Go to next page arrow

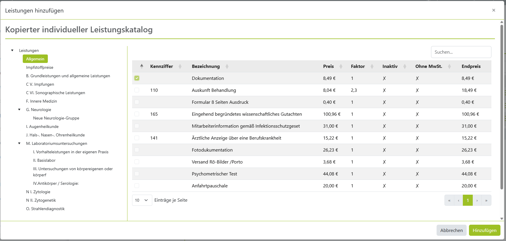[x=477, y=200]
